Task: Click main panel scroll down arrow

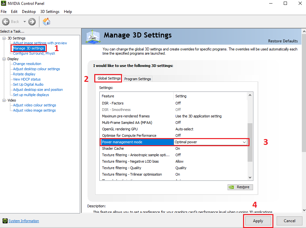Action: [304, 210]
